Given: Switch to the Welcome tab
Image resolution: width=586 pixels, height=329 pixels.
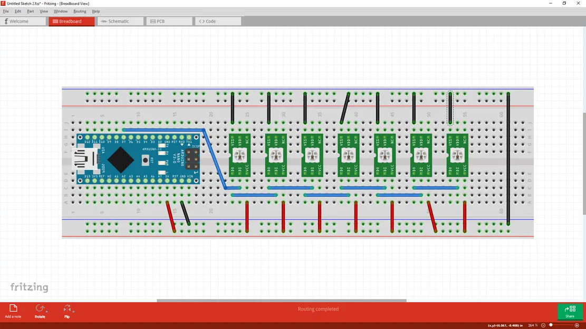Looking at the screenshot, I should [22, 21].
